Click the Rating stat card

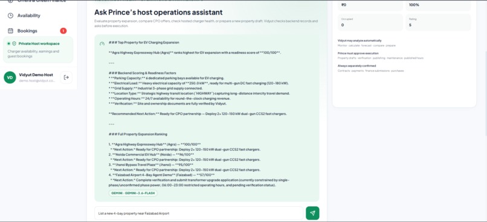click(438, 22)
